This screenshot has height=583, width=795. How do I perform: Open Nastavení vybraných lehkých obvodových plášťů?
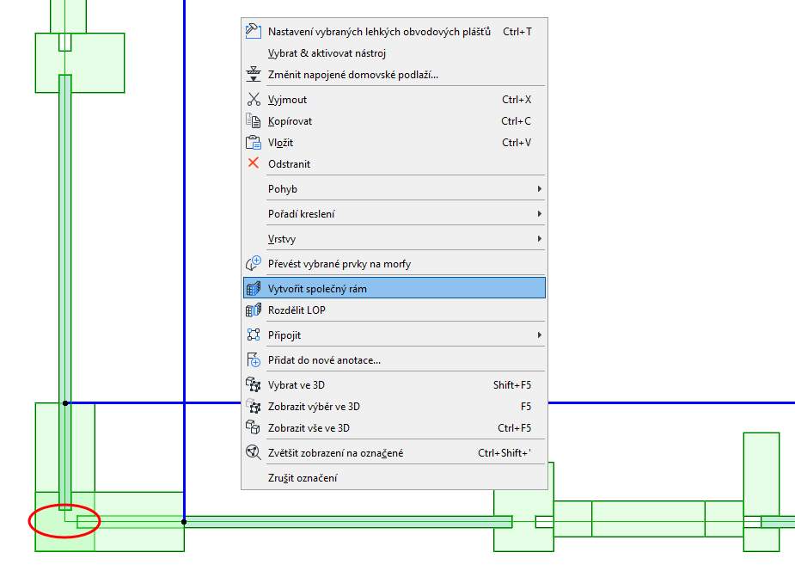tap(394, 32)
